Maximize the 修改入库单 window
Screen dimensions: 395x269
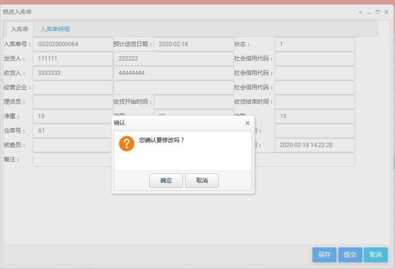pos(378,12)
